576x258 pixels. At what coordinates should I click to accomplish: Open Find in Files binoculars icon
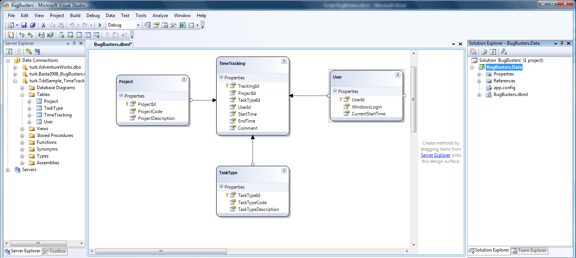tap(148, 25)
